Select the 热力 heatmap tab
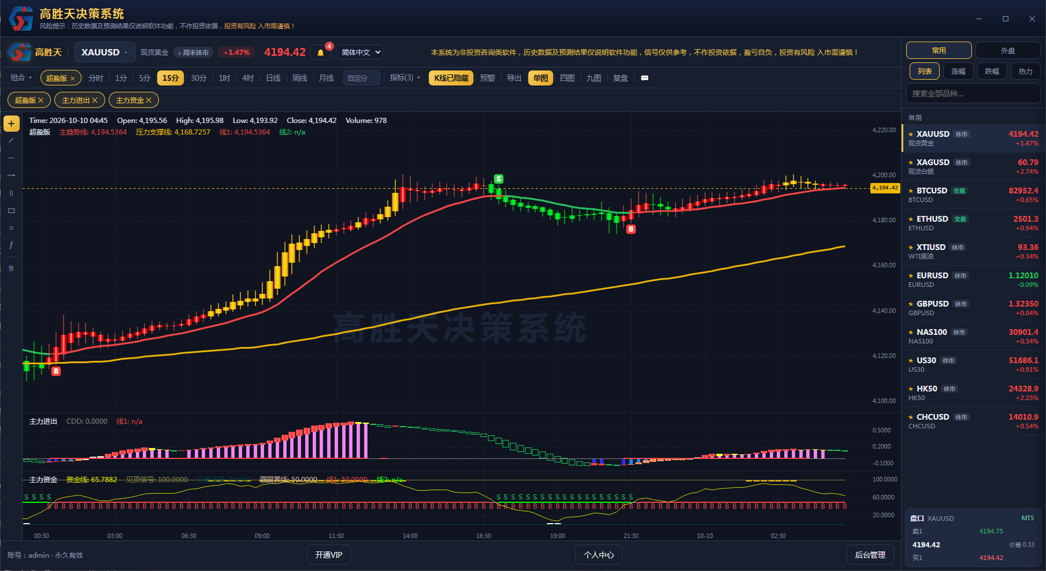 [1025, 71]
